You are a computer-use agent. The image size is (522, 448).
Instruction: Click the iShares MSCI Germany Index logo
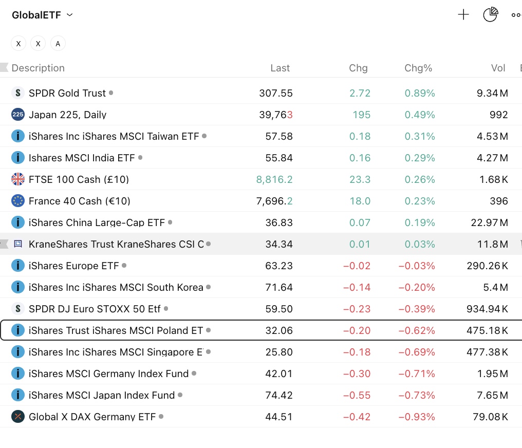point(18,374)
